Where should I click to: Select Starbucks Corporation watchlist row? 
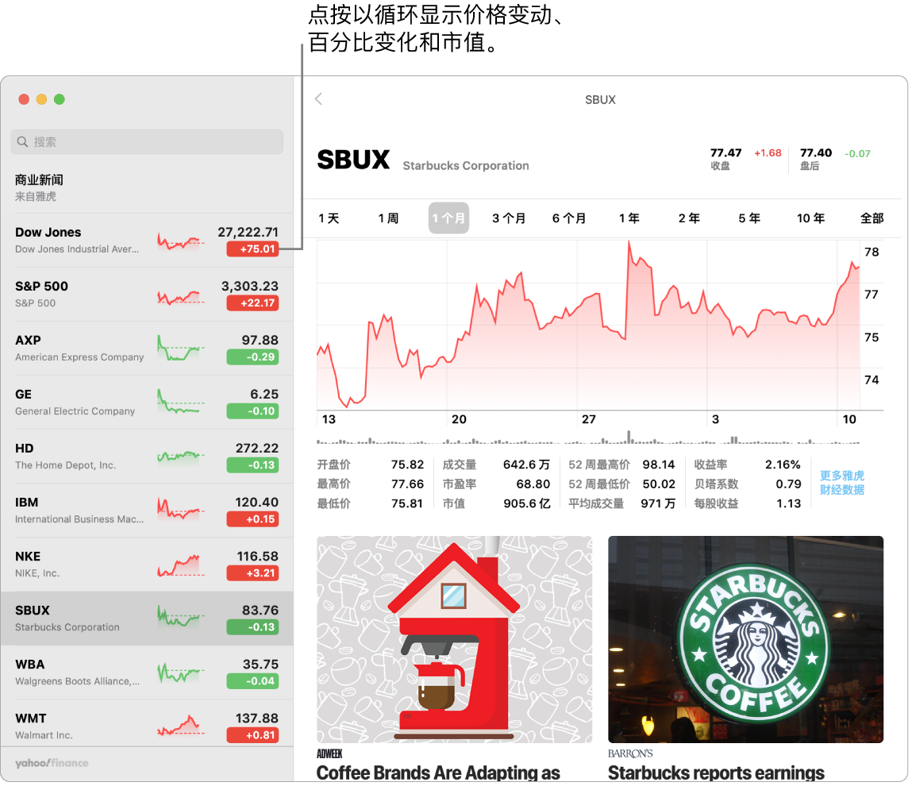pyautogui.click(x=147, y=618)
